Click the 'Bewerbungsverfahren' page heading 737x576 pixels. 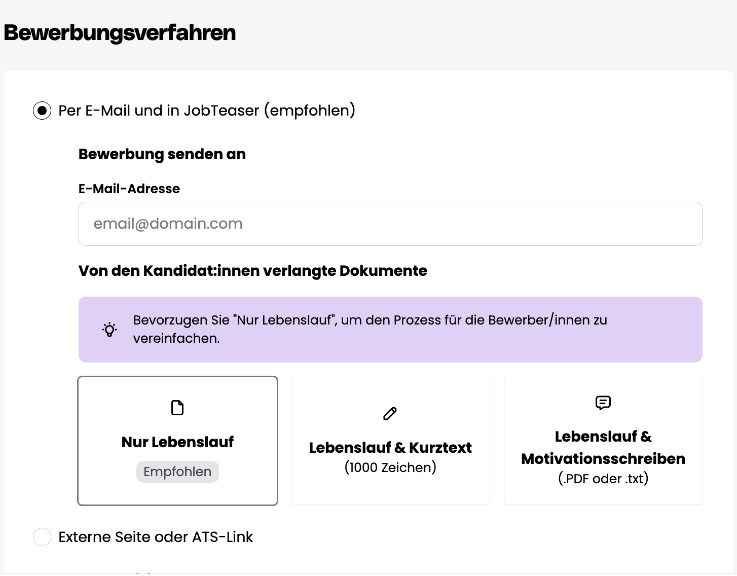coord(120,33)
